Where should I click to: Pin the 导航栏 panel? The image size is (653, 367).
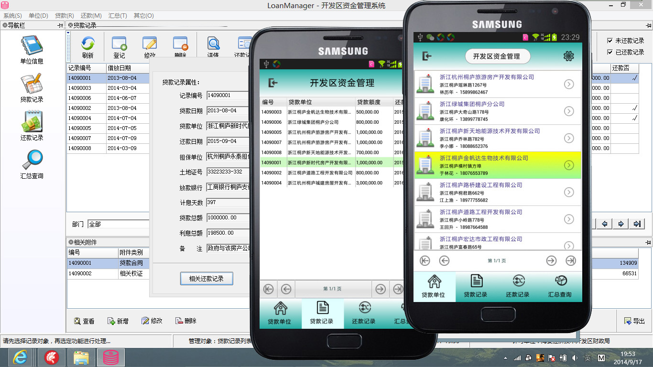(x=60, y=25)
